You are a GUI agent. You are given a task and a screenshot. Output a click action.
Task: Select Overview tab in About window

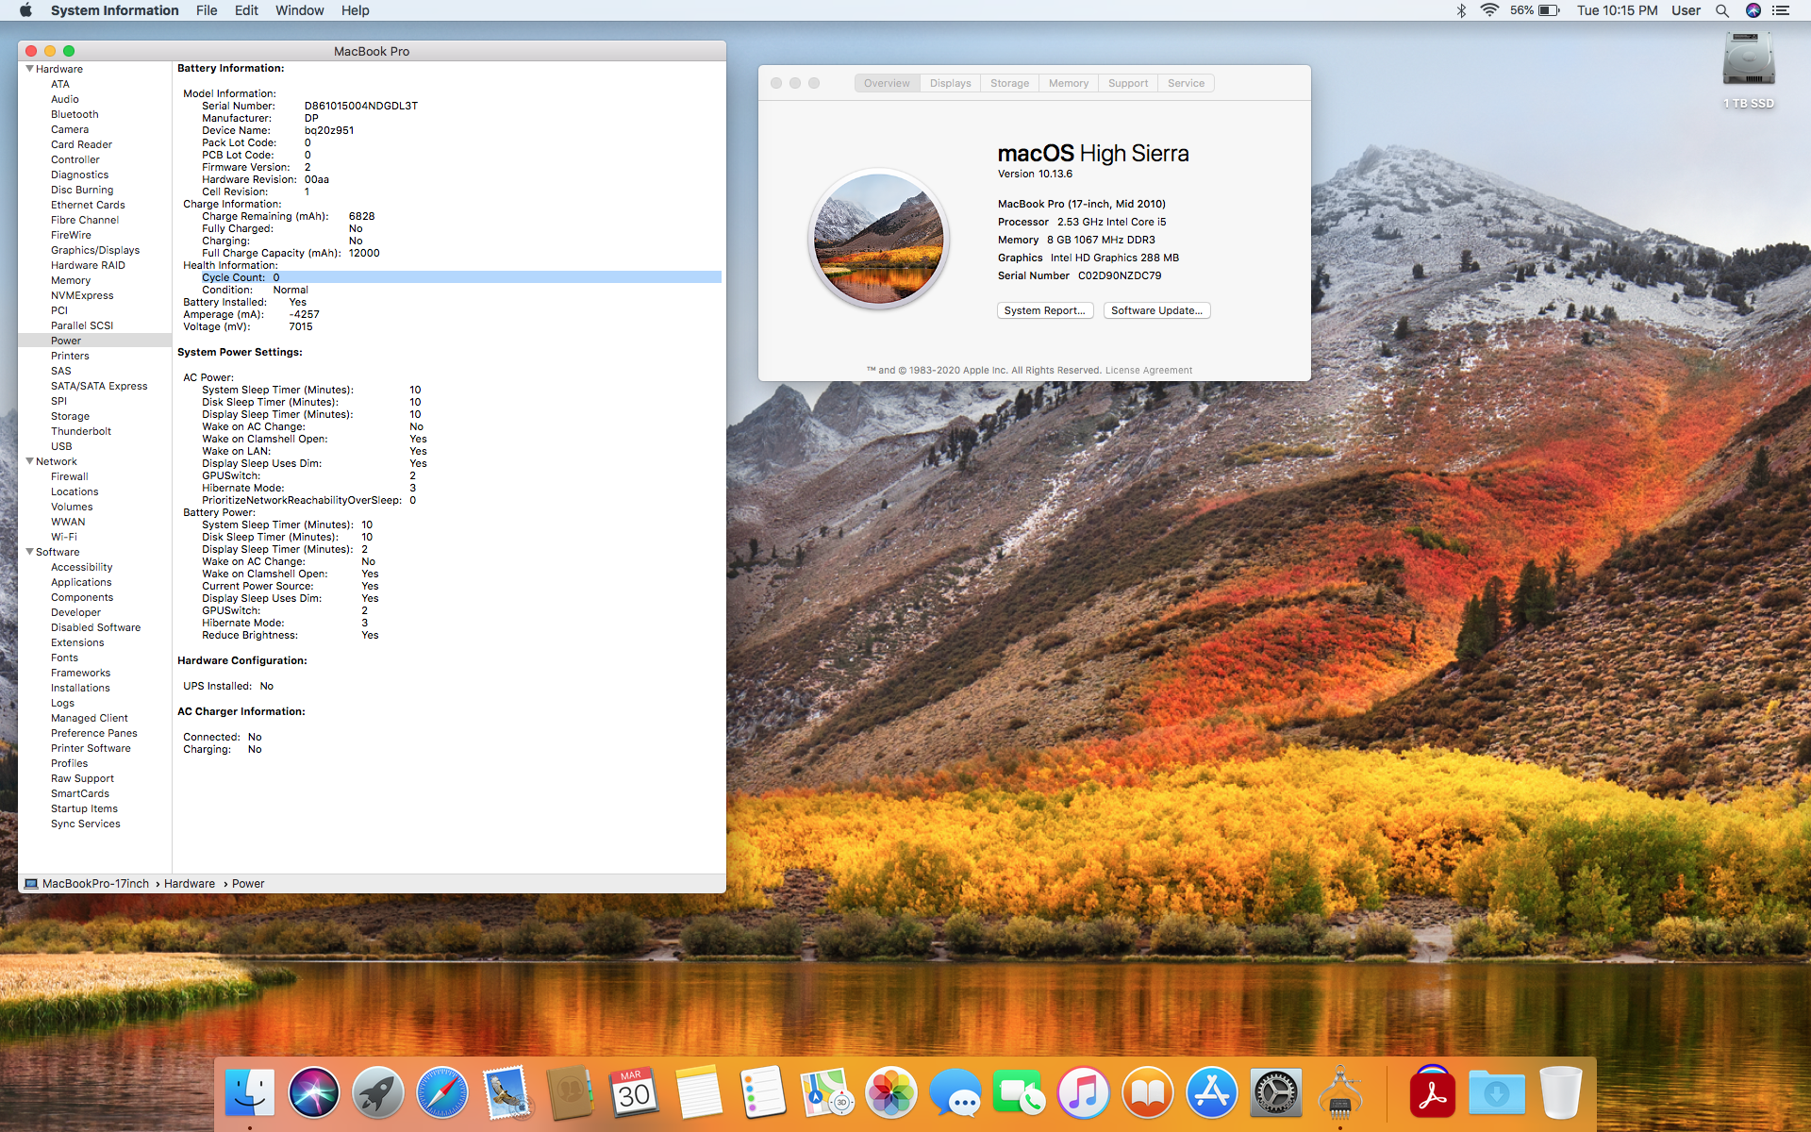coord(887,83)
